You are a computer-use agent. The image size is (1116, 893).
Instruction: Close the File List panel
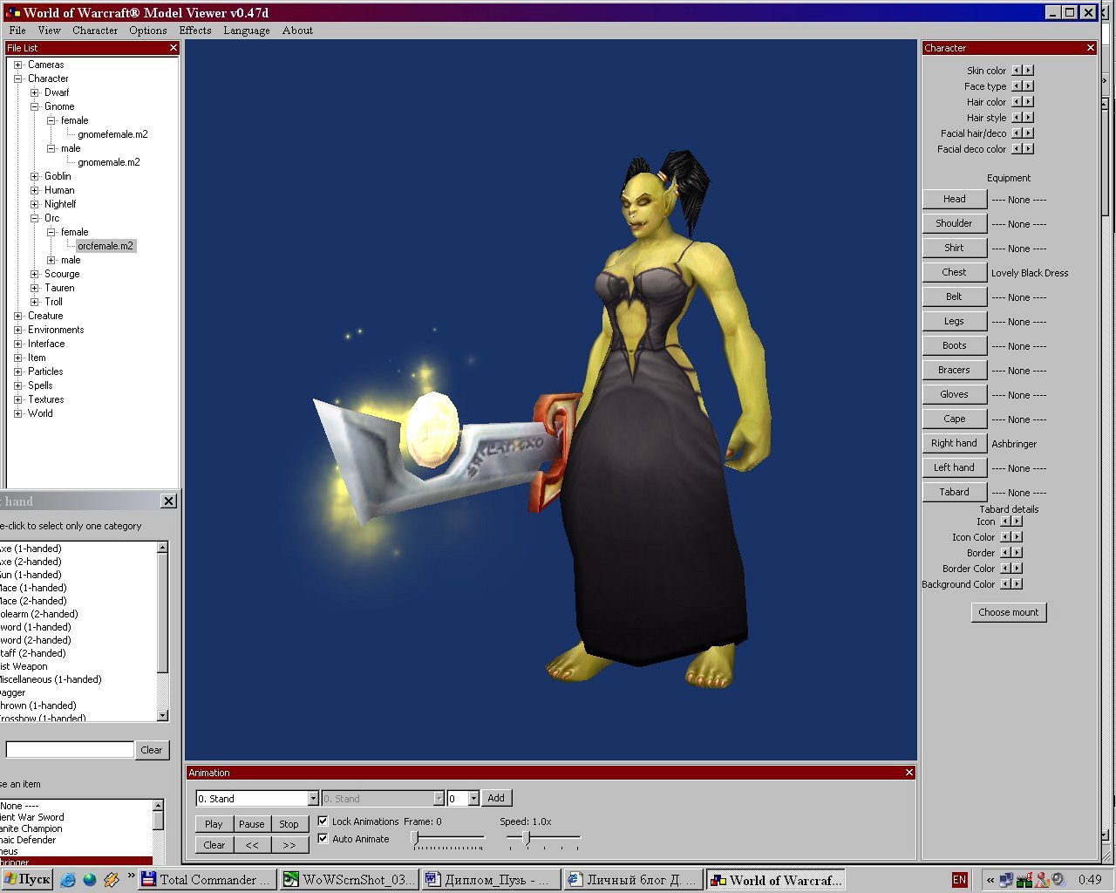174,48
